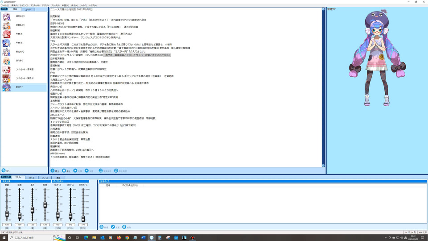Click the 再生時間 playback time icon
Screen dimensions: 428x241
pyautogui.click(x=116, y=171)
